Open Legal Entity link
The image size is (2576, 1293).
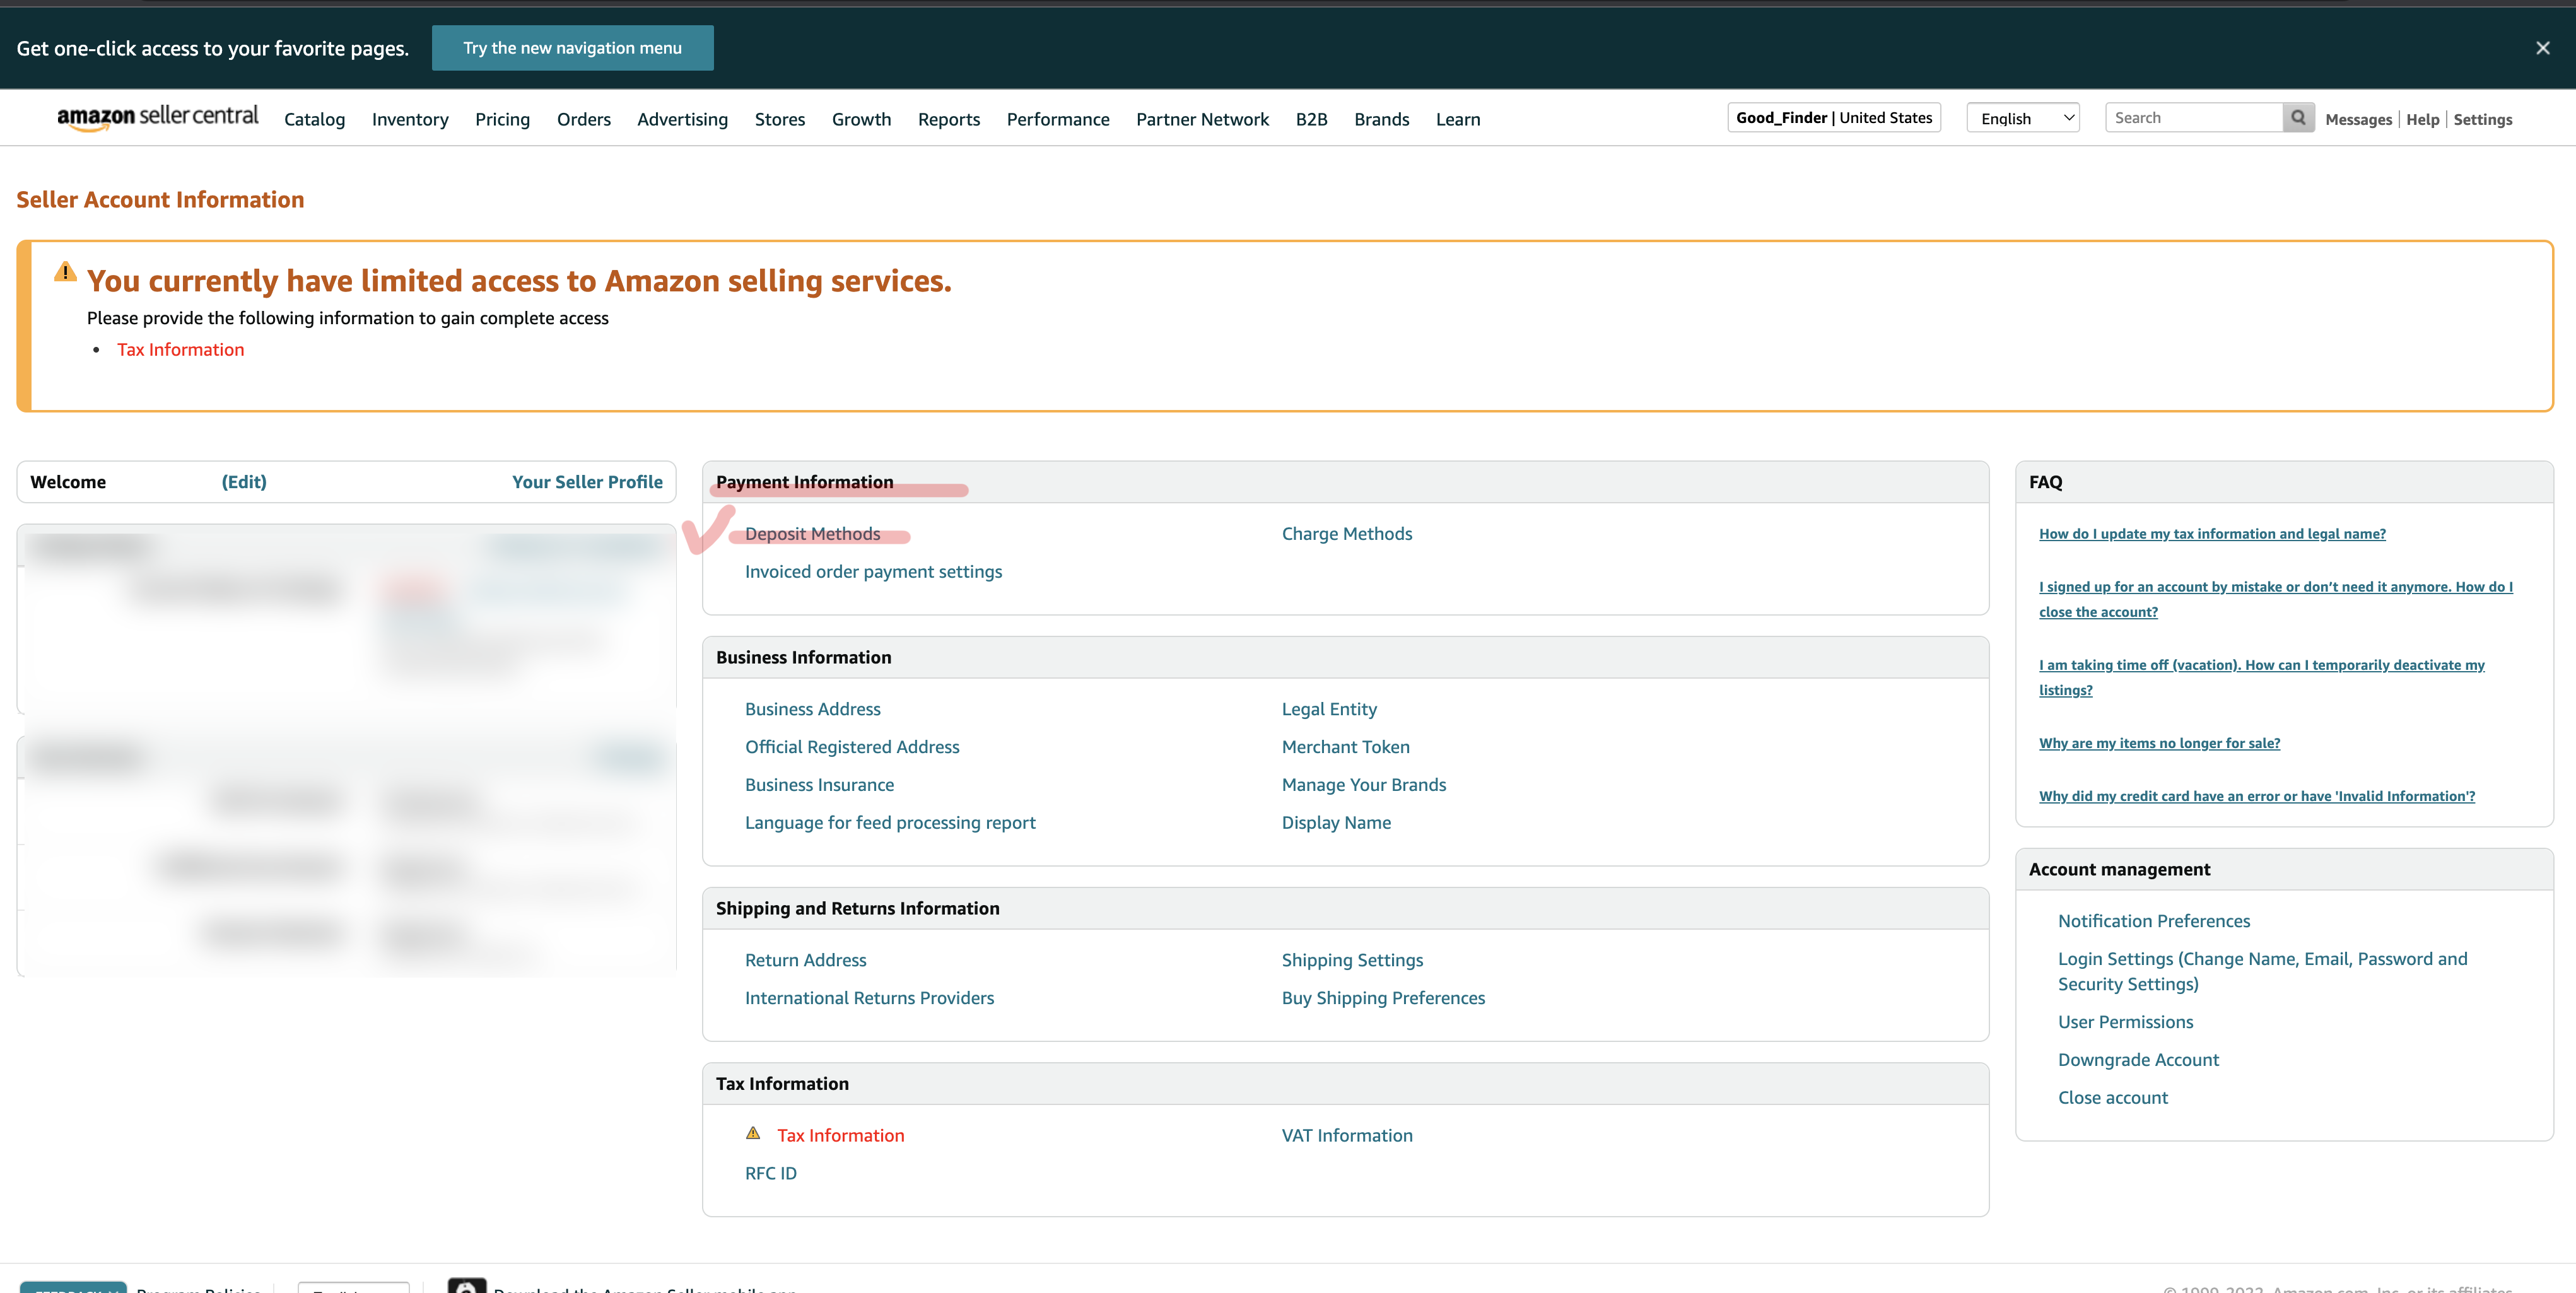click(x=1329, y=708)
